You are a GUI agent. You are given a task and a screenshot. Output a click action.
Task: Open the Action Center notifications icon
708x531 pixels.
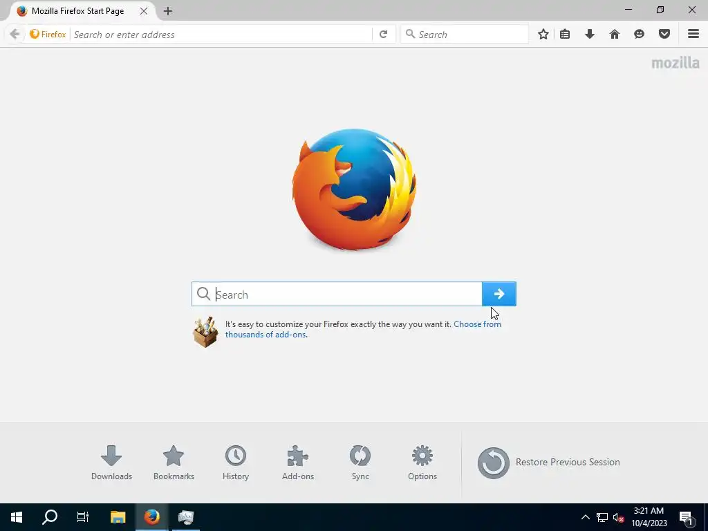tap(687, 518)
